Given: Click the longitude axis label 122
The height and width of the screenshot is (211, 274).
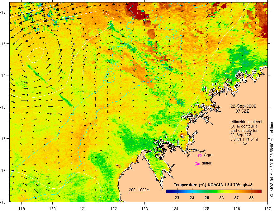Looking at the screenshot, I should tap(114, 209).
